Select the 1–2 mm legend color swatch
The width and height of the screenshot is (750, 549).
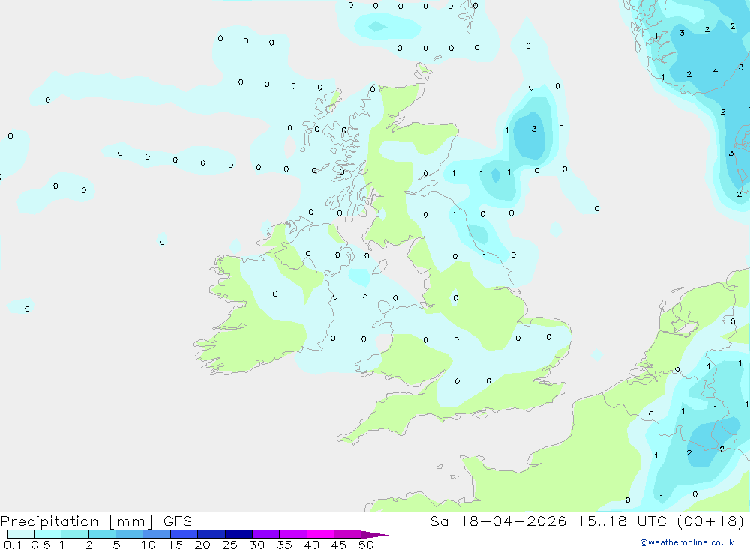point(75,534)
